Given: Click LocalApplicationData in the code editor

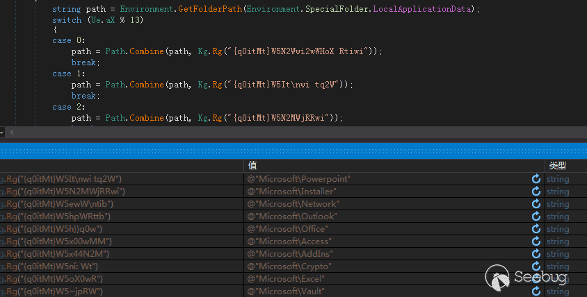Looking at the screenshot, I should 424,9.
